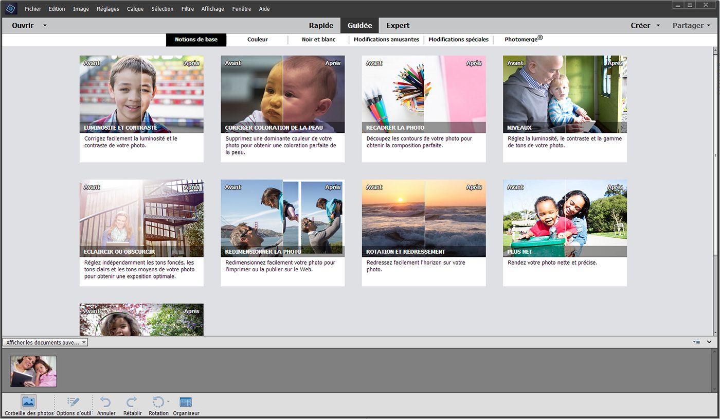This screenshot has width=720, height=419.
Task: Click 'Redressez facilement l'horizon' description
Action: click(x=416, y=266)
